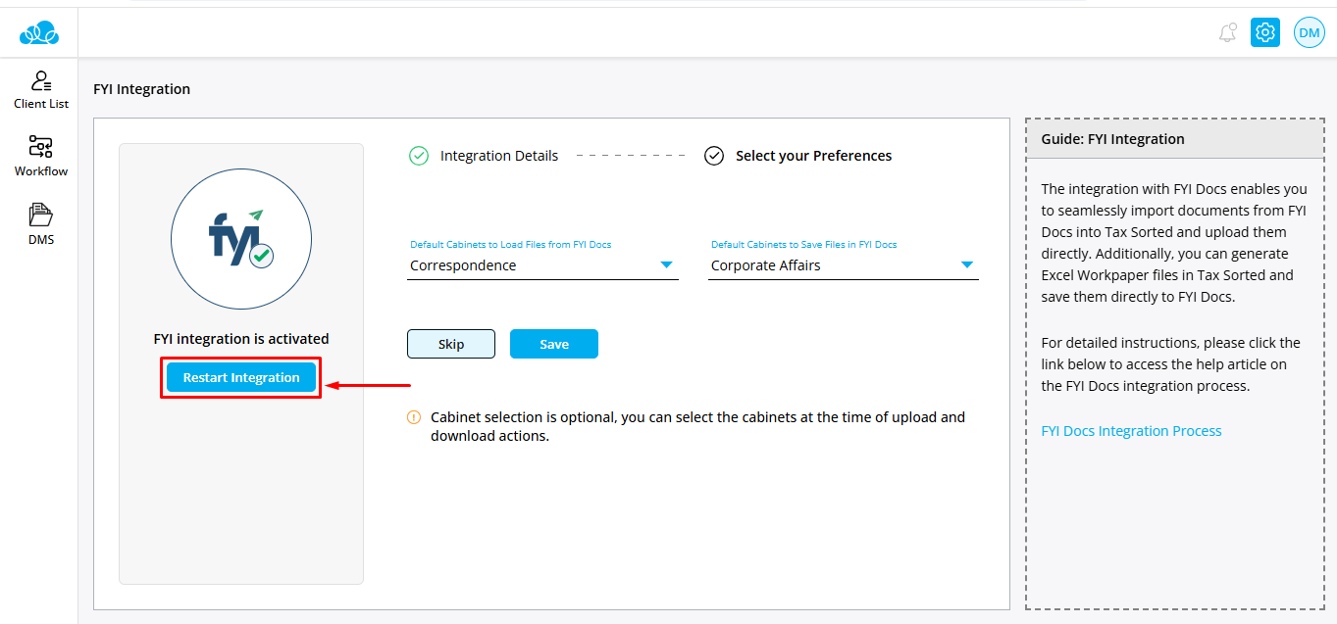1337x624 pixels.
Task: Open the DM user profile avatar
Action: [x=1310, y=32]
